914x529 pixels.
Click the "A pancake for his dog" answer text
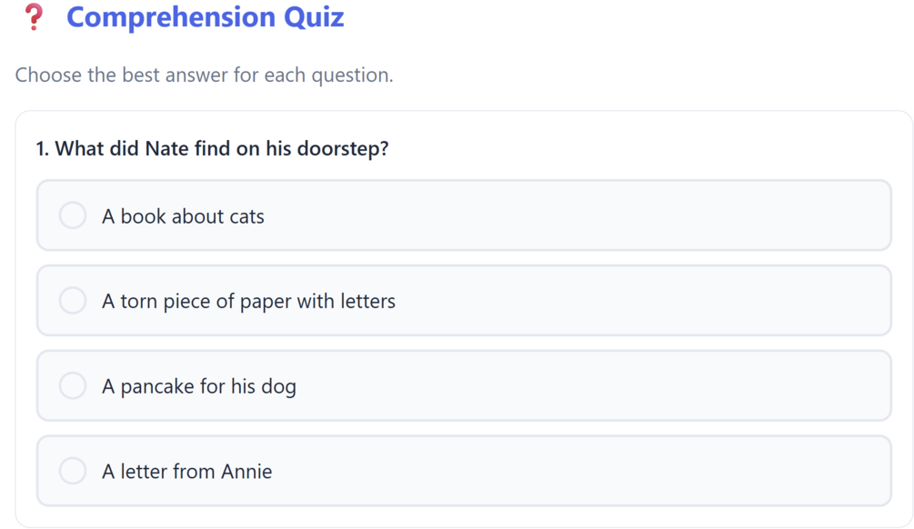[198, 386]
